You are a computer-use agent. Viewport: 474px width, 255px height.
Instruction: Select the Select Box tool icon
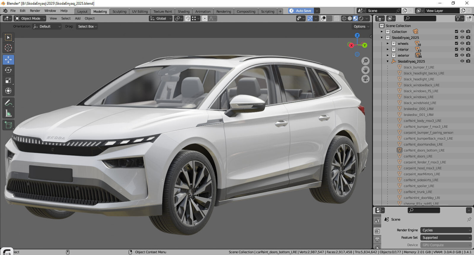pos(8,37)
